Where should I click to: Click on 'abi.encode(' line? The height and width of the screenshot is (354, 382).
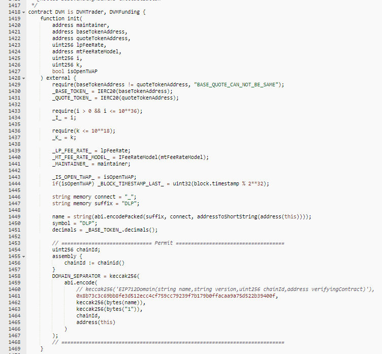[x=81, y=282]
